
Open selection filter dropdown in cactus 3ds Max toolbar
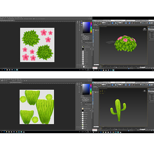pos(103,85)
